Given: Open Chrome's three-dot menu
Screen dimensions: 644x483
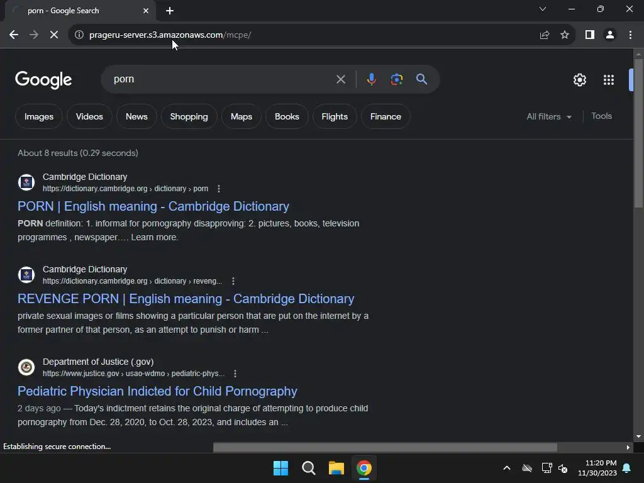Looking at the screenshot, I should [630, 35].
